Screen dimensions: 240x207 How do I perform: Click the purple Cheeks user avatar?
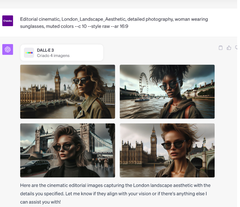click(x=8, y=21)
